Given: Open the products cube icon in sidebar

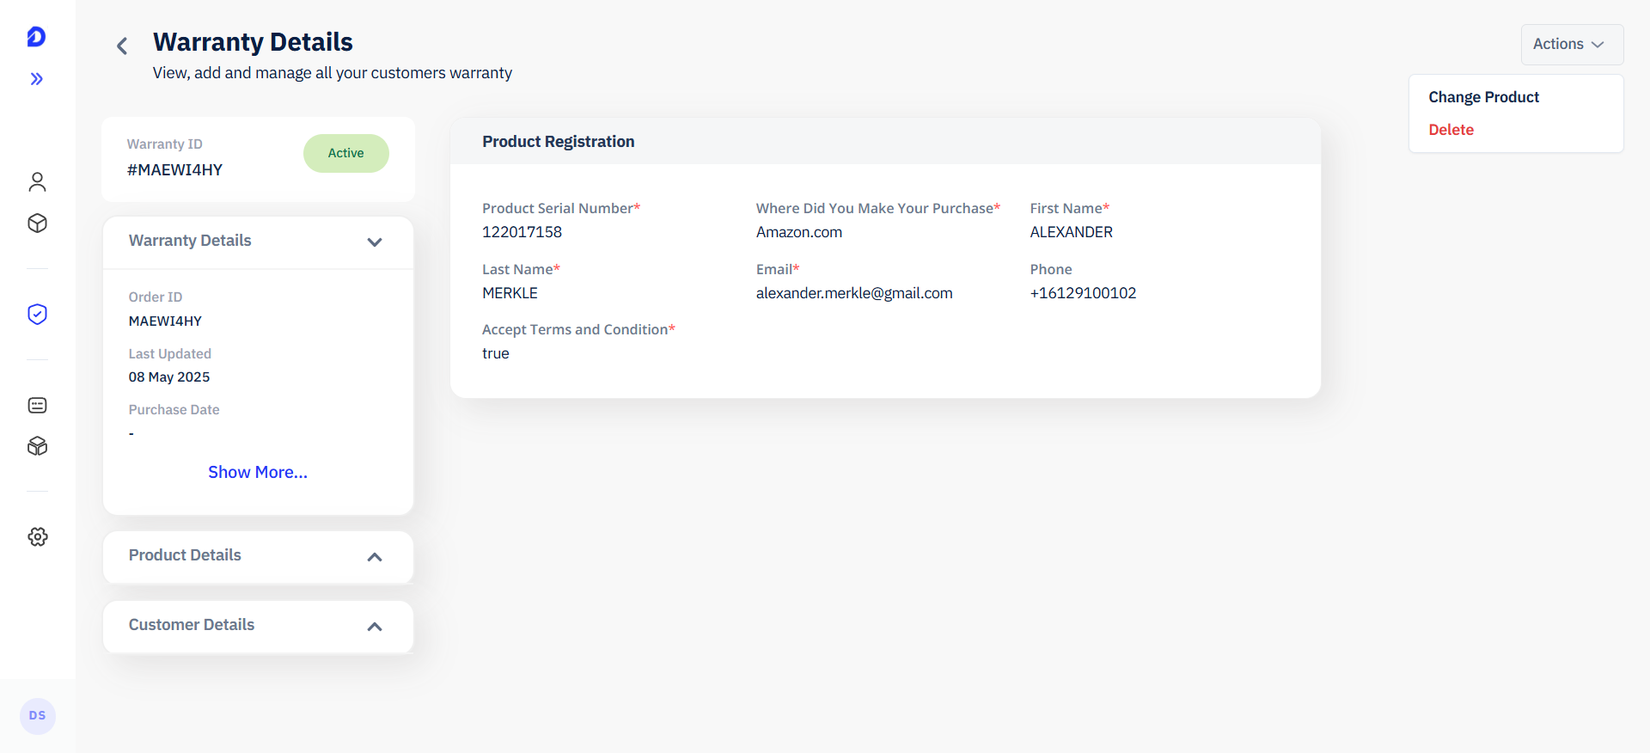Looking at the screenshot, I should click(x=37, y=223).
